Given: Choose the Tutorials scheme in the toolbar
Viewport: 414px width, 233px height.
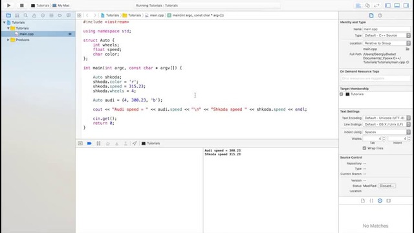Looking at the screenshot, I should [x=40, y=5].
